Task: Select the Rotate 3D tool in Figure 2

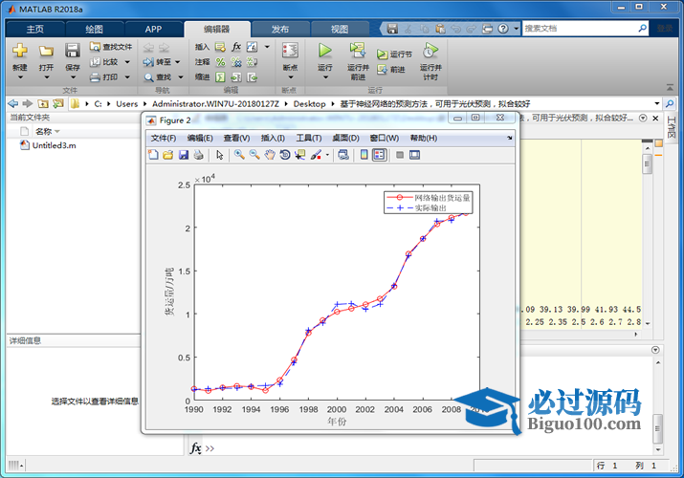Action: tap(284, 155)
